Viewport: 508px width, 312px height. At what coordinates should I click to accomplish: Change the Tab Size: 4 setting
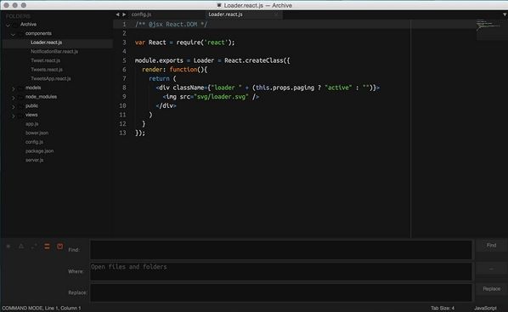click(443, 308)
